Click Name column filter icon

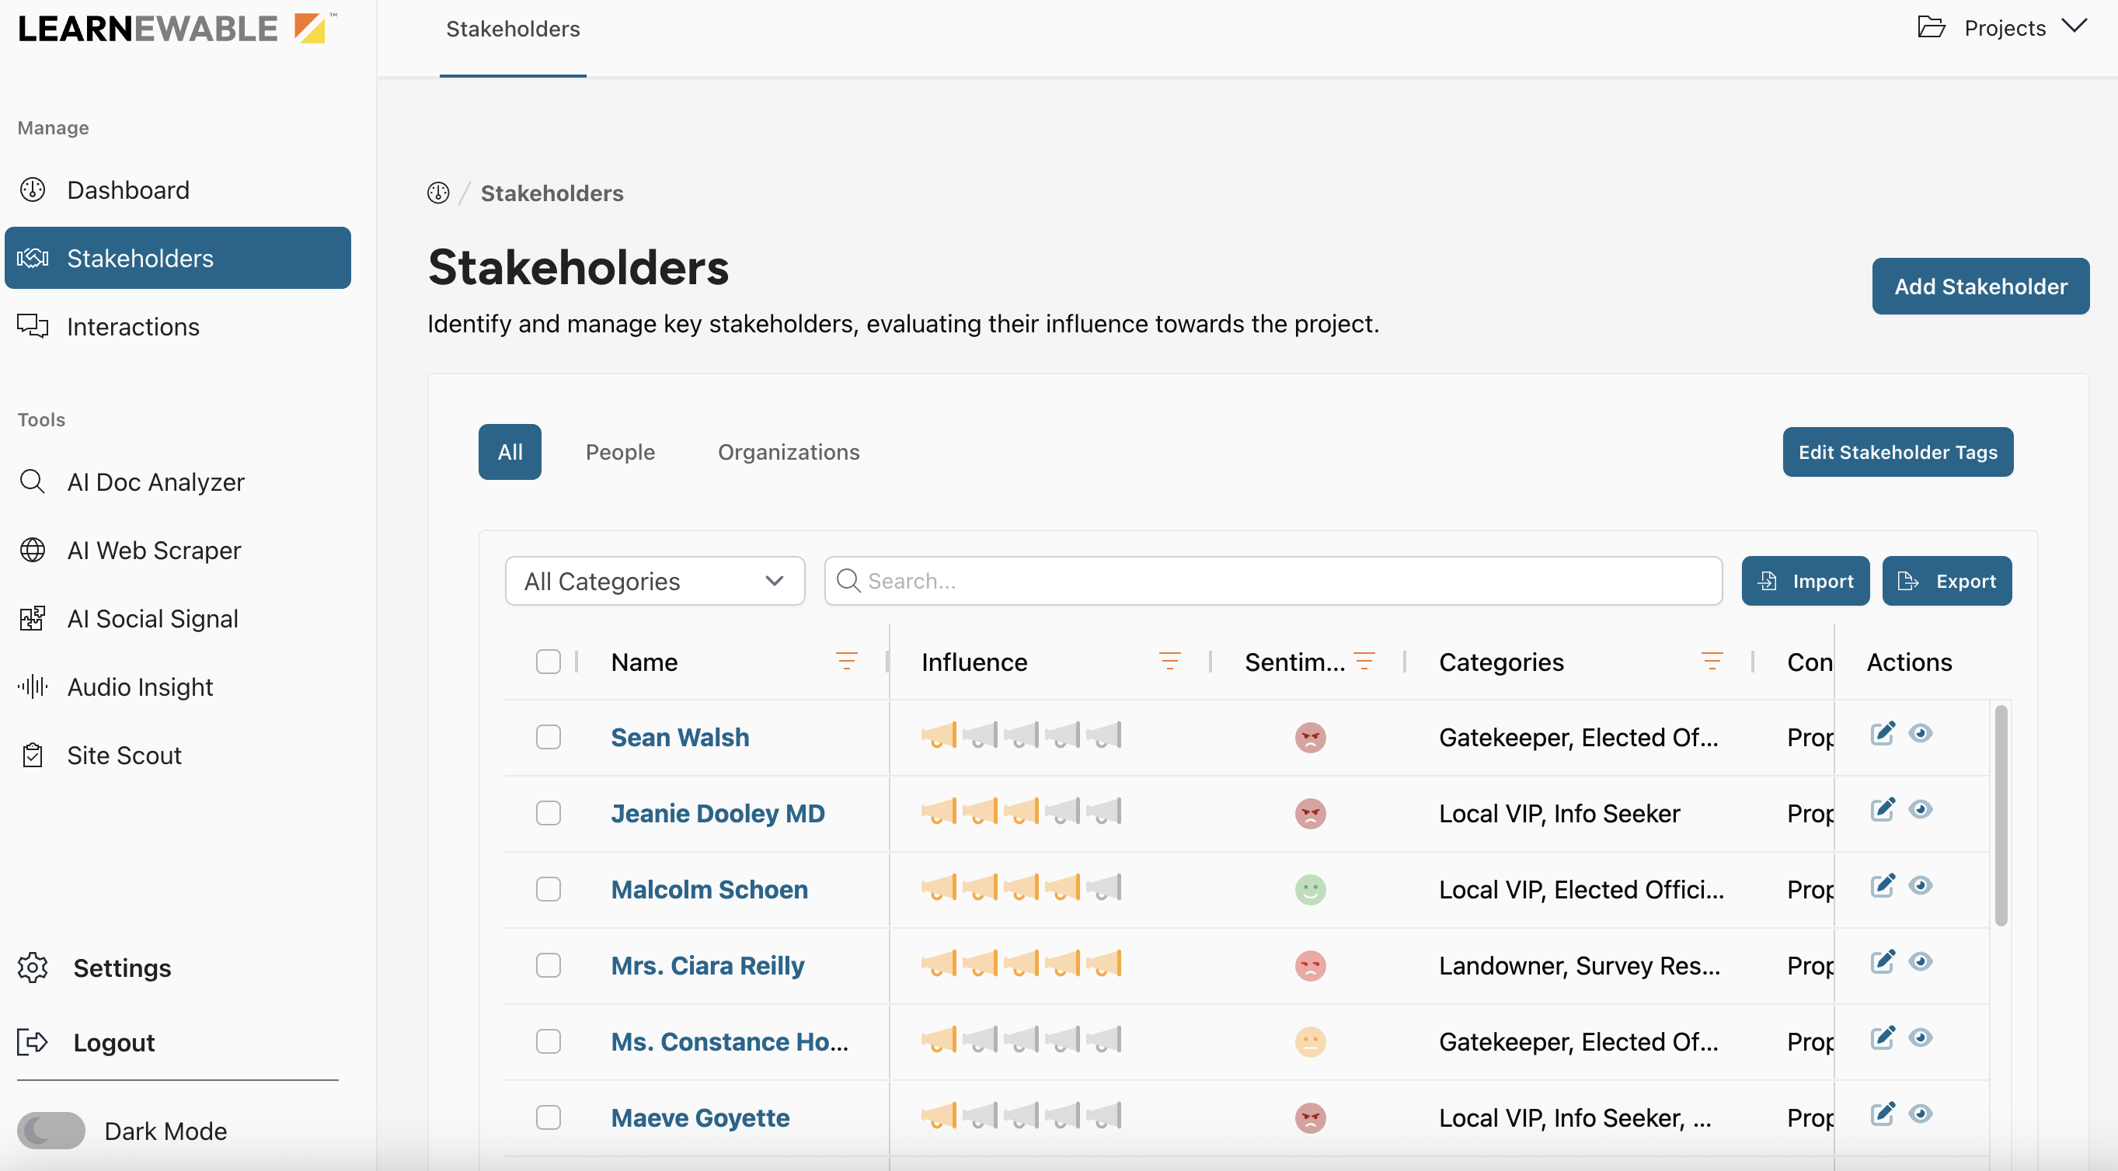pyautogui.click(x=846, y=661)
